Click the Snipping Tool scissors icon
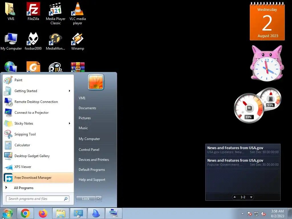 tap(8, 134)
